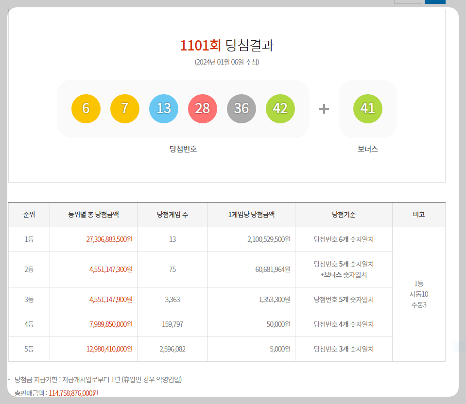Click the 4등 rank cell
Screen dimensions: 466x404
(29, 324)
